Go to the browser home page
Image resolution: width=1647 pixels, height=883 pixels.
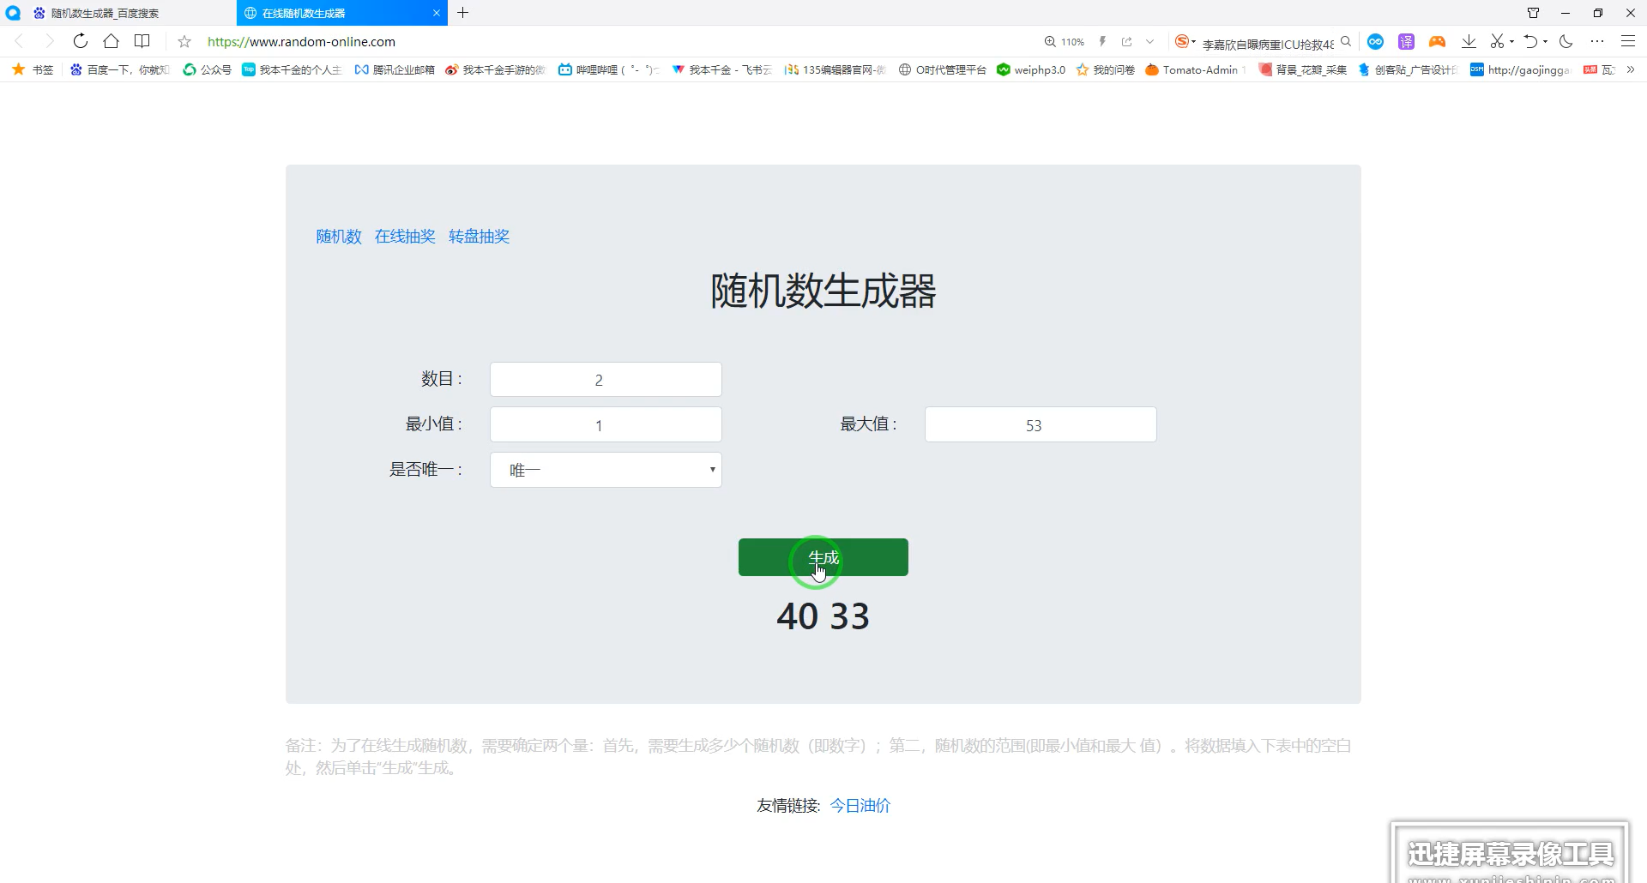tap(111, 41)
